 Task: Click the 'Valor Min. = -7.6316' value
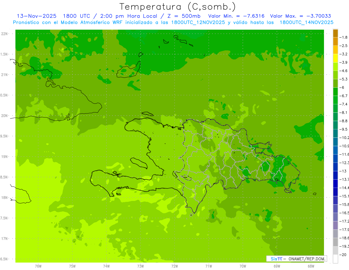(236, 16)
